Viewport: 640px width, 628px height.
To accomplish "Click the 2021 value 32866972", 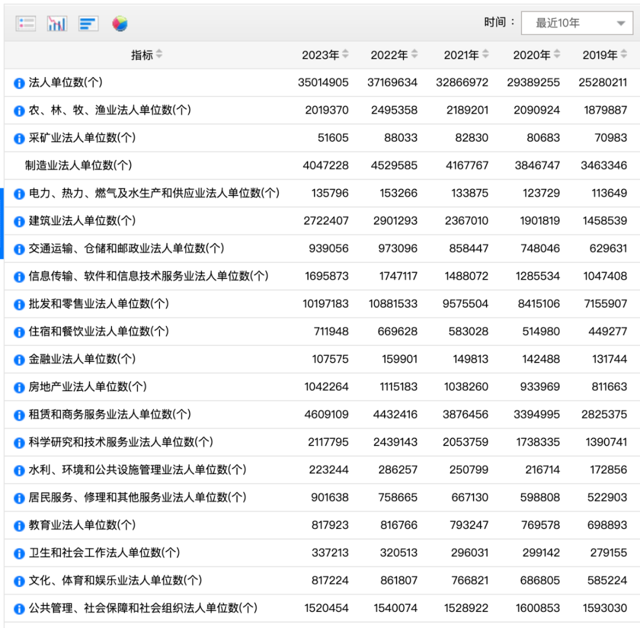I will tap(462, 82).
